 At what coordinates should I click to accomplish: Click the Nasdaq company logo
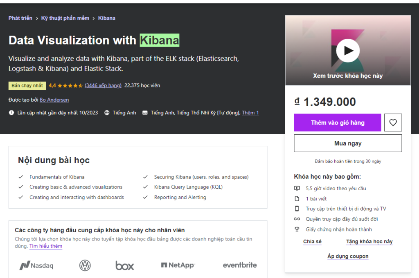click(x=36, y=266)
